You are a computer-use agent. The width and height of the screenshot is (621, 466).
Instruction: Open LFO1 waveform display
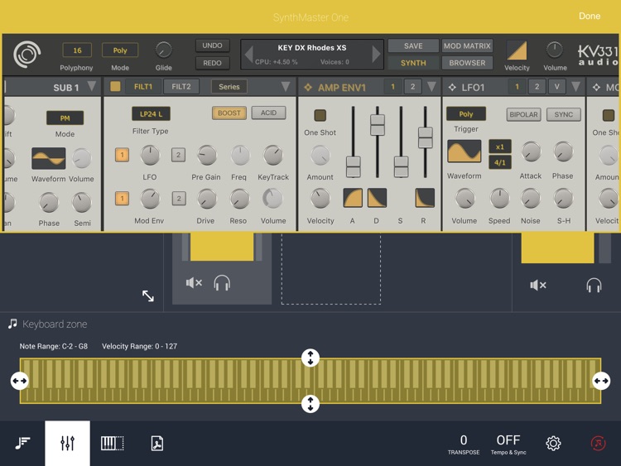pos(465,151)
